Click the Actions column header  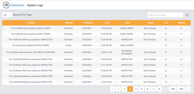point(181,23)
